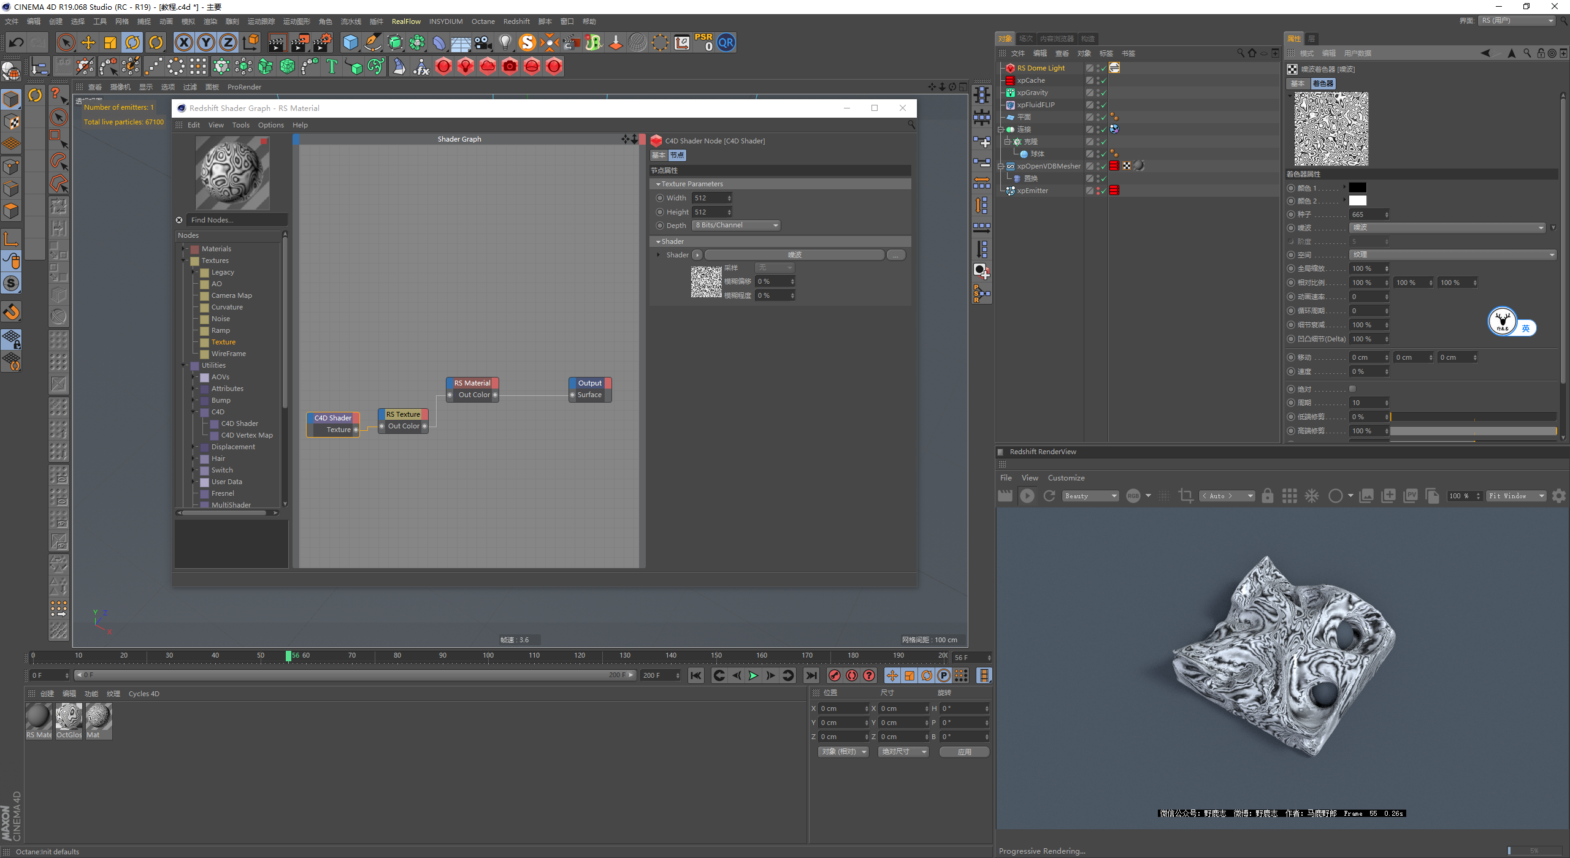
Task: Click the 颜色 2 white swatch
Action: (x=1357, y=201)
